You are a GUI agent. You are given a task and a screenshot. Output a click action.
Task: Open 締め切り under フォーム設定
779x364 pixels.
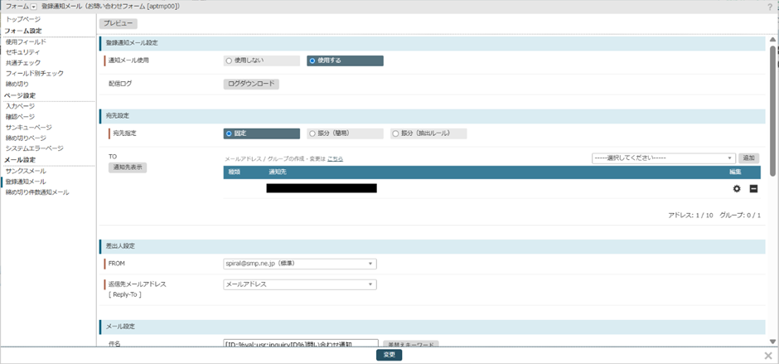pyautogui.click(x=17, y=84)
